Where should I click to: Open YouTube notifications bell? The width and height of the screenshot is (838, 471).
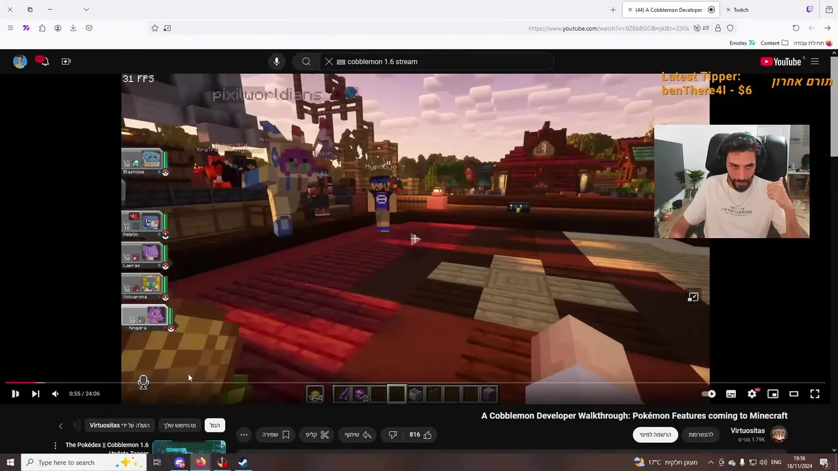click(42, 61)
